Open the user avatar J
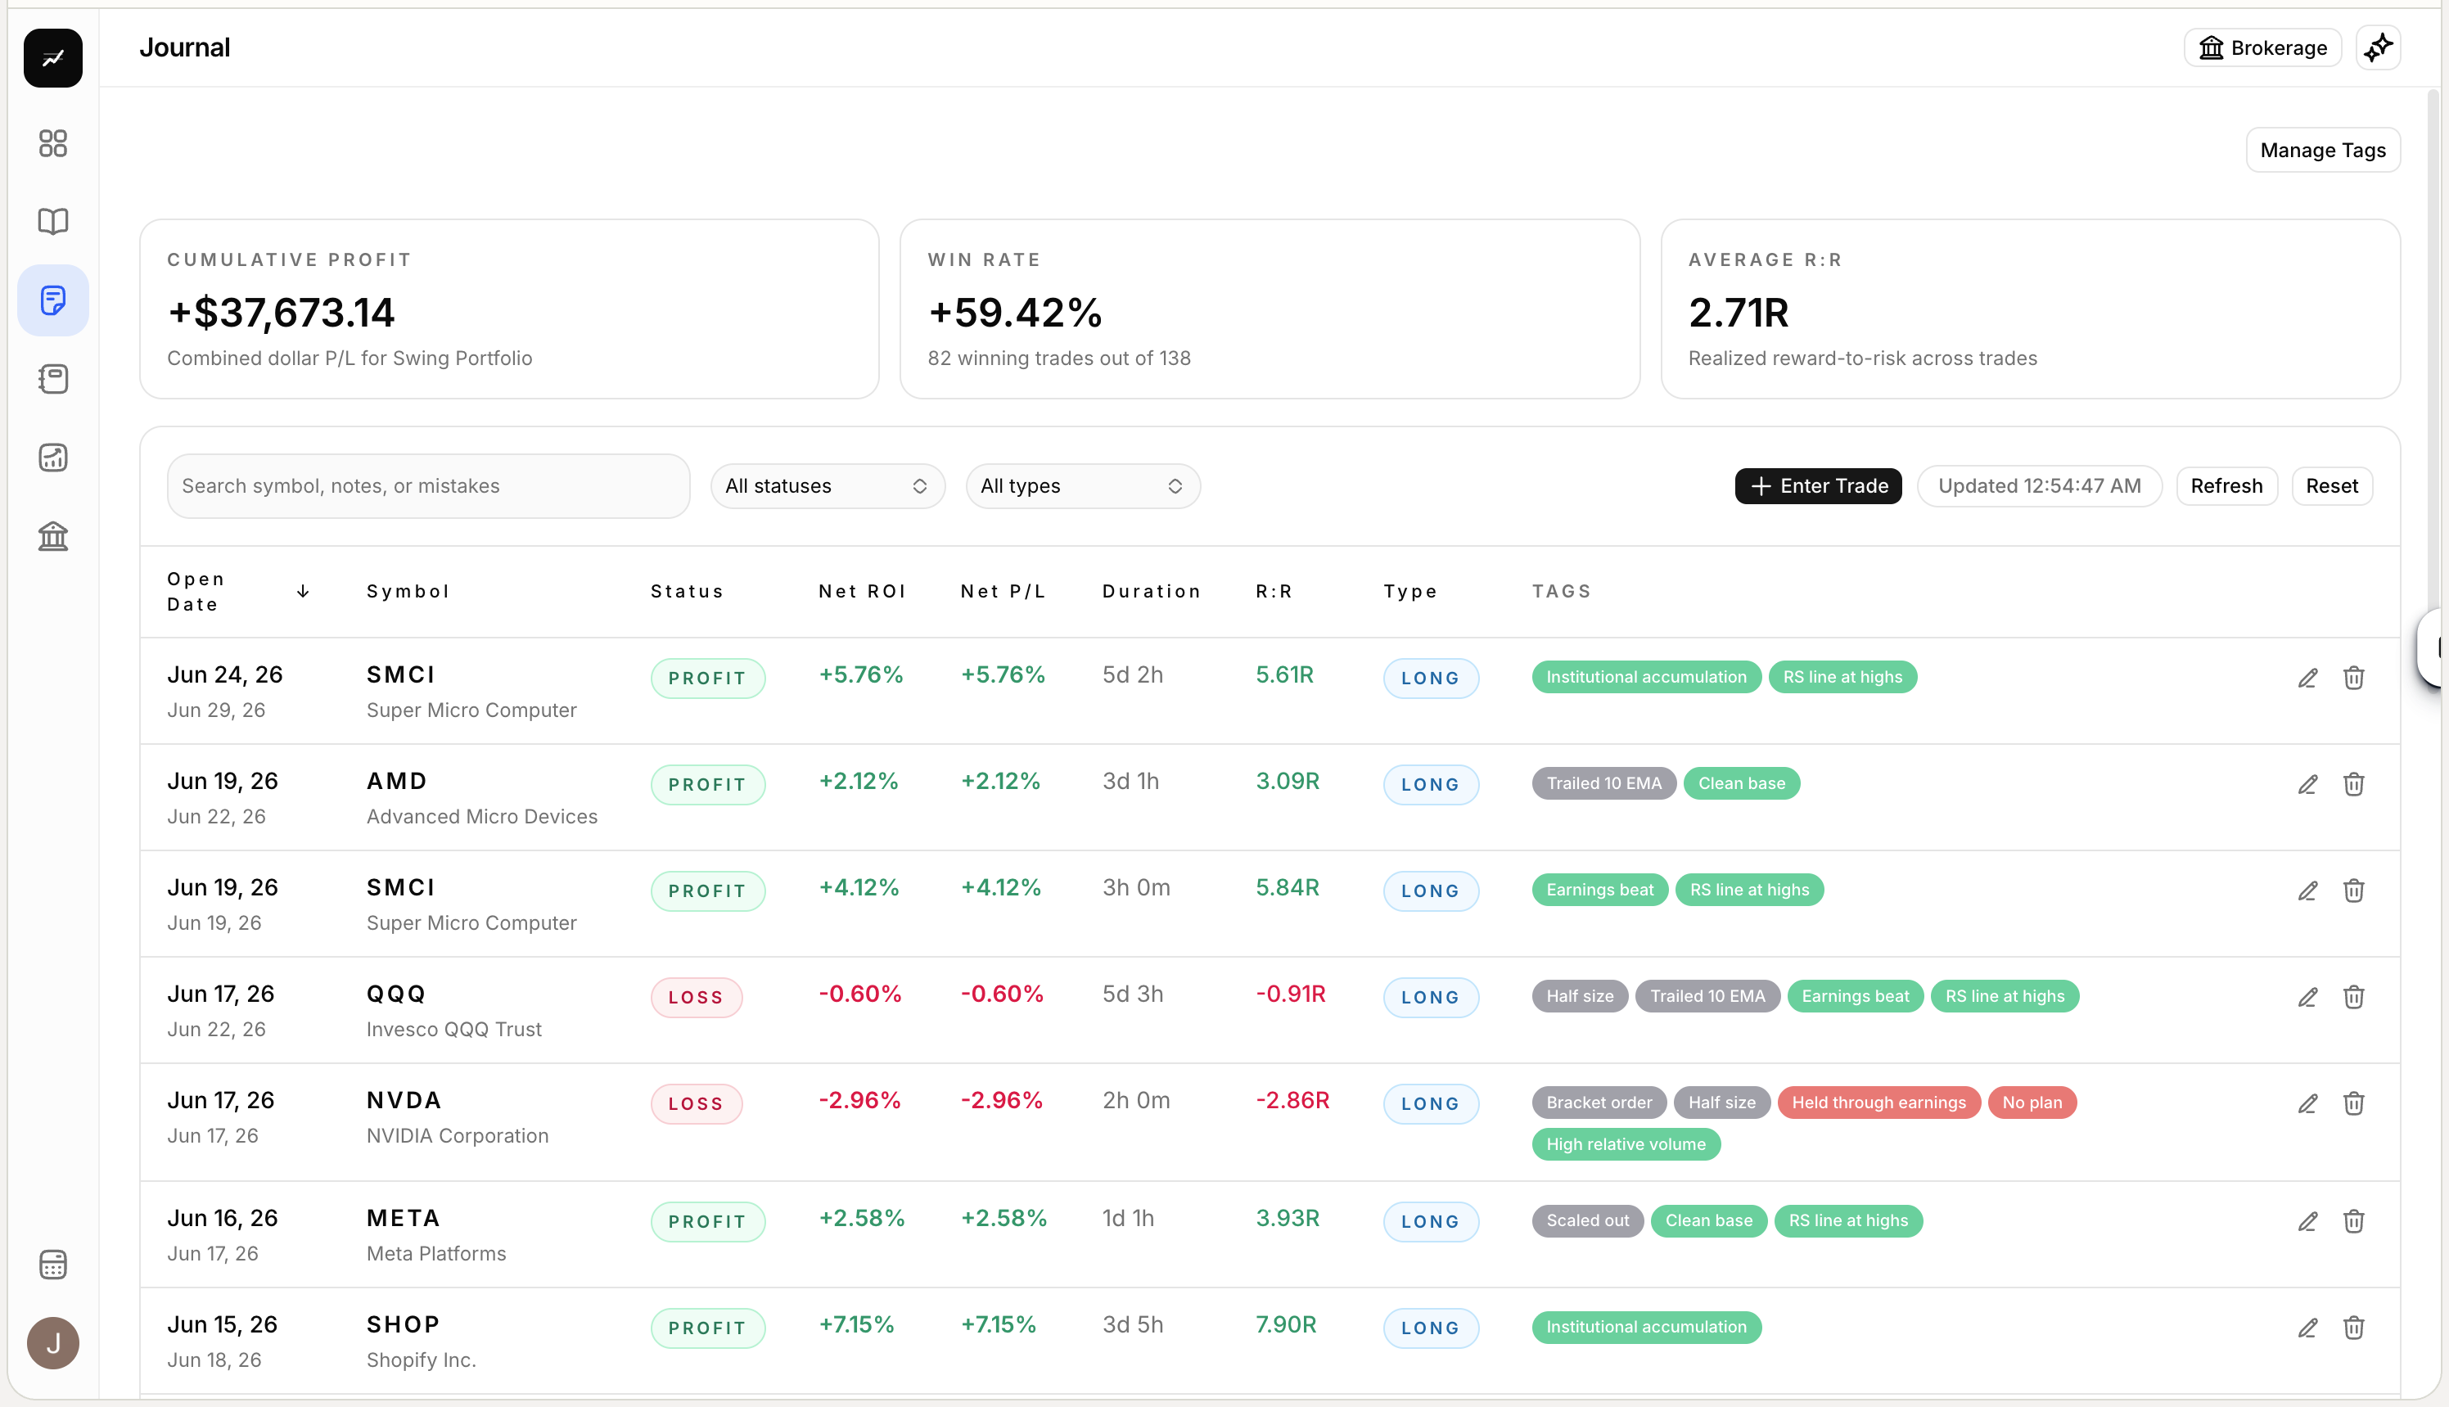Screen dimensions: 2449x1407 point(53,1343)
